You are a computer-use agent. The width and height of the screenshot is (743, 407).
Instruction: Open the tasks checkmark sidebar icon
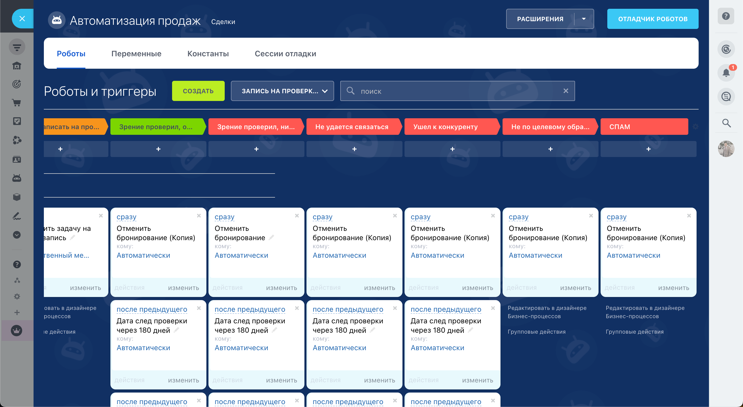17,121
